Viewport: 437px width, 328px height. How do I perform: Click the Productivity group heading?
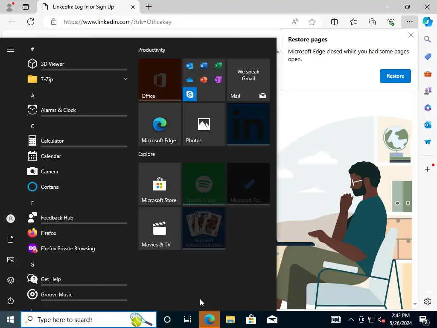[151, 50]
